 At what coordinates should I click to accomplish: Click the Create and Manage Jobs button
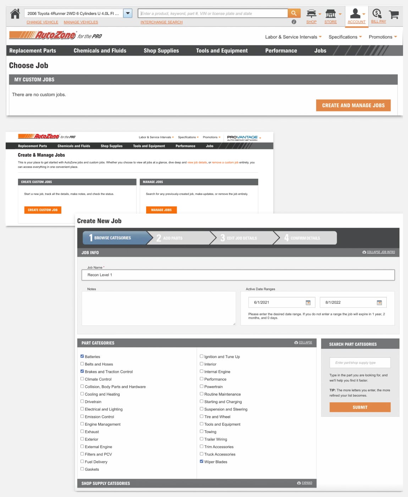[x=353, y=105]
